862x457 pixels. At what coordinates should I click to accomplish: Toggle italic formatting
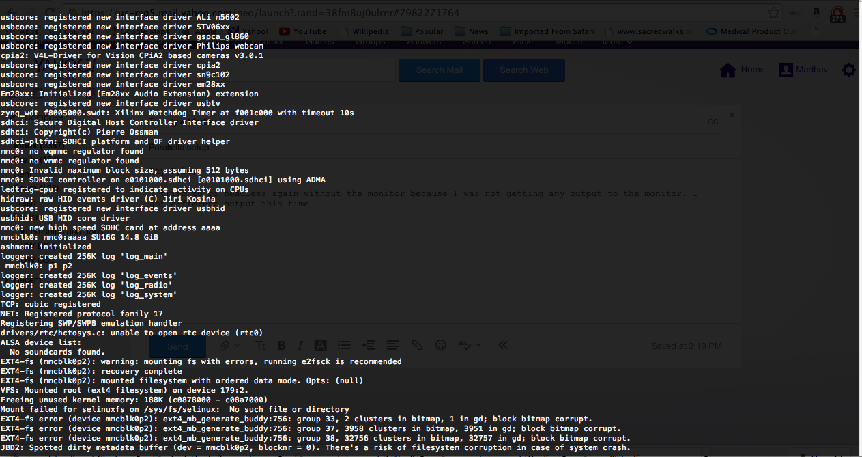pyautogui.click(x=300, y=345)
